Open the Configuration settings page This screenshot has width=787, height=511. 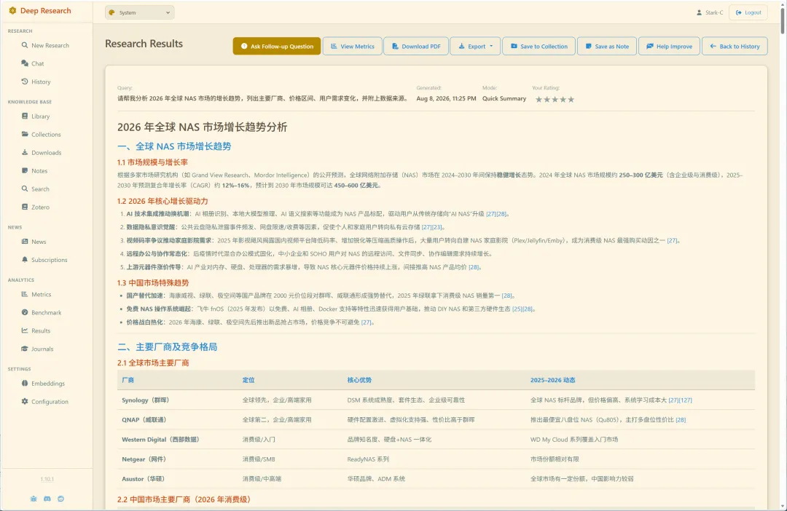(45, 402)
